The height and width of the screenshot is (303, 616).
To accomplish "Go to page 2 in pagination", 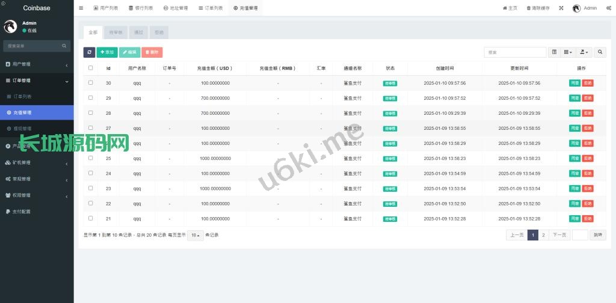I will pos(543,235).
